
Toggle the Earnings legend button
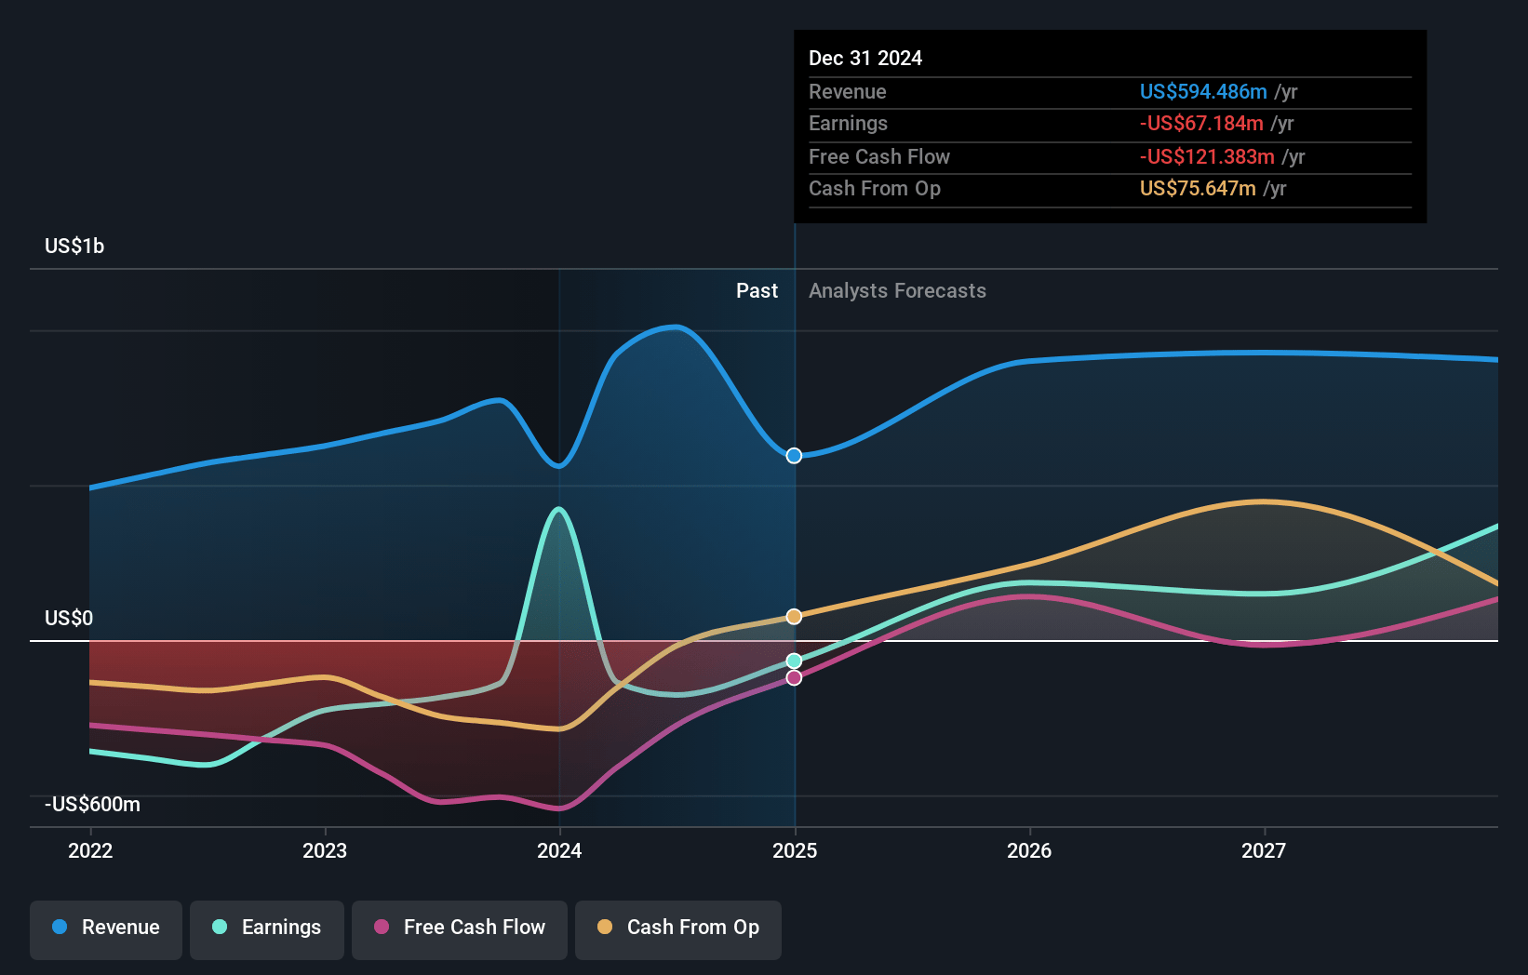(267, 929)
